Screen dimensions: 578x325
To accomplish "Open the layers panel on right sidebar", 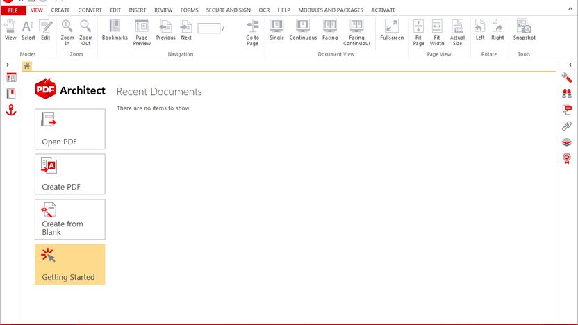I will coord(567,142).
